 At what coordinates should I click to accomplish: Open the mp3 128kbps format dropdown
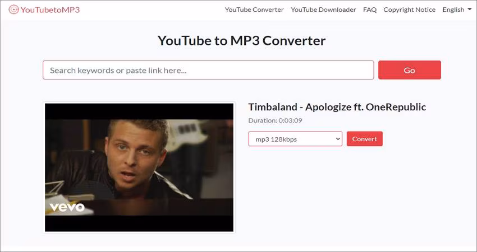pos(295,139)
